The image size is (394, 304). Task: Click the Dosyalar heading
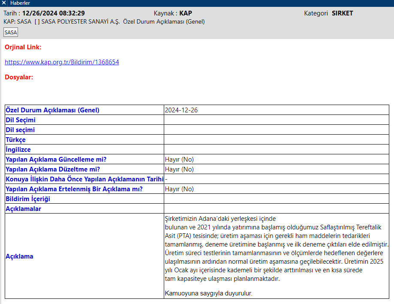[19, 77]
